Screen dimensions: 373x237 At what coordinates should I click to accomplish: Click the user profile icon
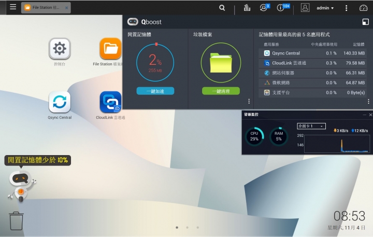[305, 8]
